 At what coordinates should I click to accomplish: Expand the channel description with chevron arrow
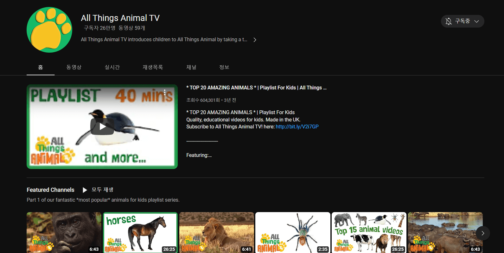click(x=255, y=40)
